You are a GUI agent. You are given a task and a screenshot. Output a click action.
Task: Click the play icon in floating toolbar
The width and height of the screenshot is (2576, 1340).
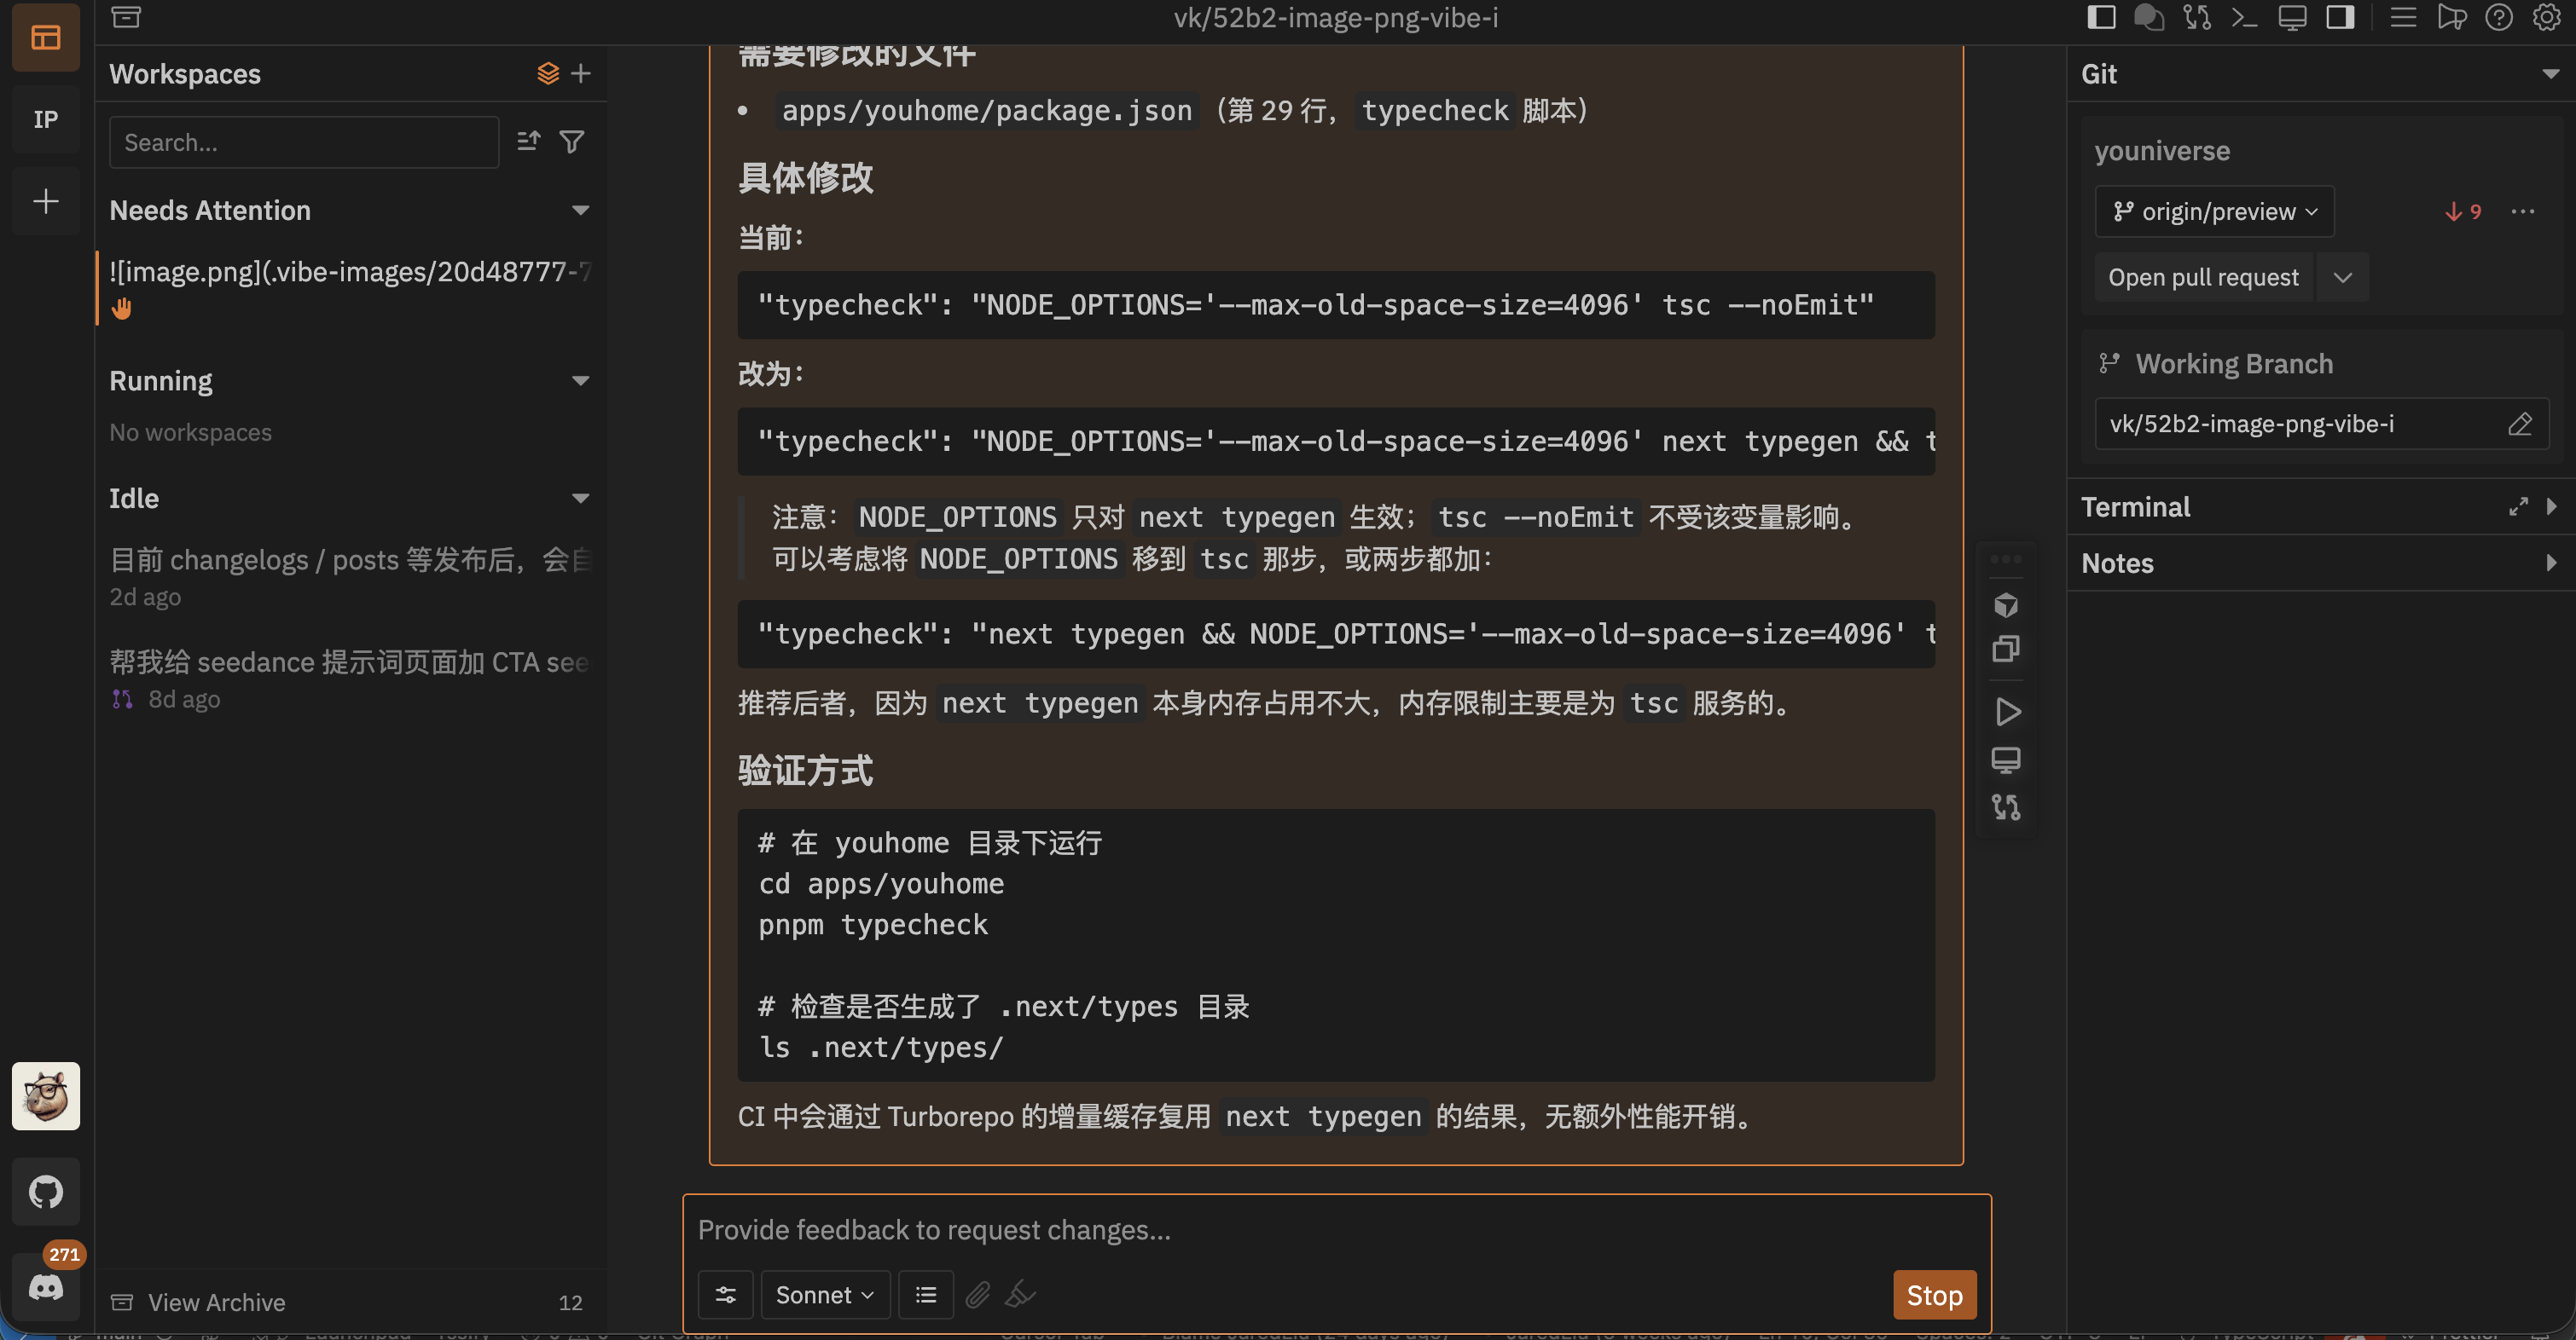(2006, 712)
